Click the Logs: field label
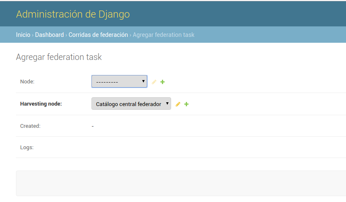Viewport: 346px width, 202px height. [27, 148]
